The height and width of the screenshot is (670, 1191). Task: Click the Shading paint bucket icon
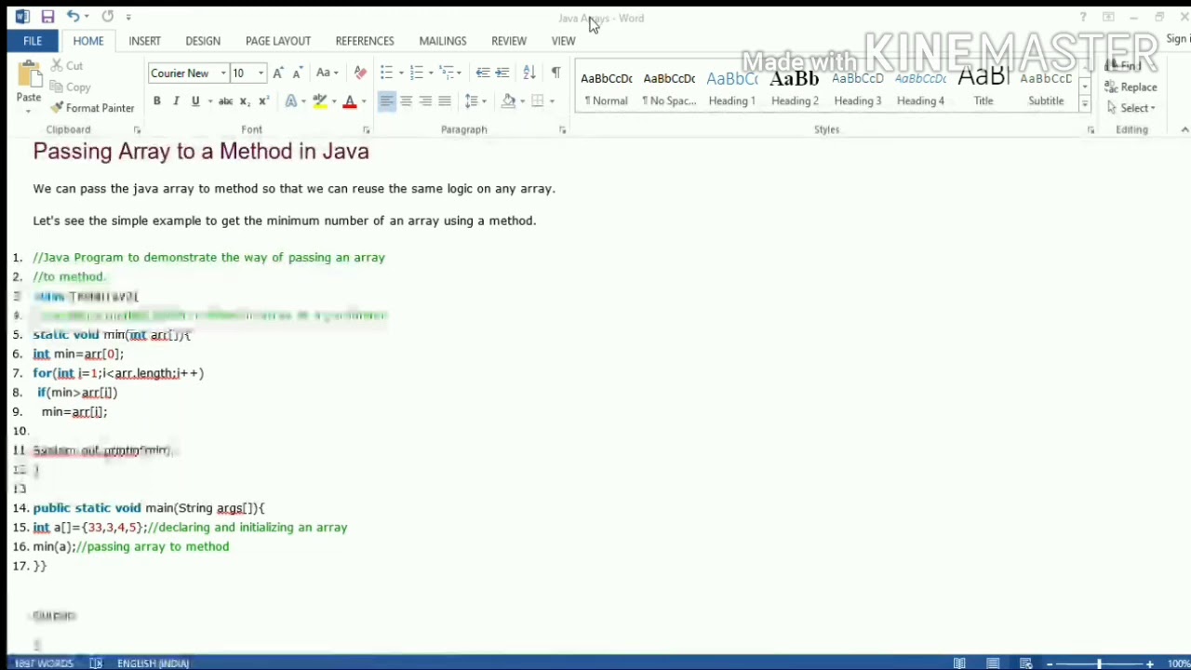click(x=508, y=100)
